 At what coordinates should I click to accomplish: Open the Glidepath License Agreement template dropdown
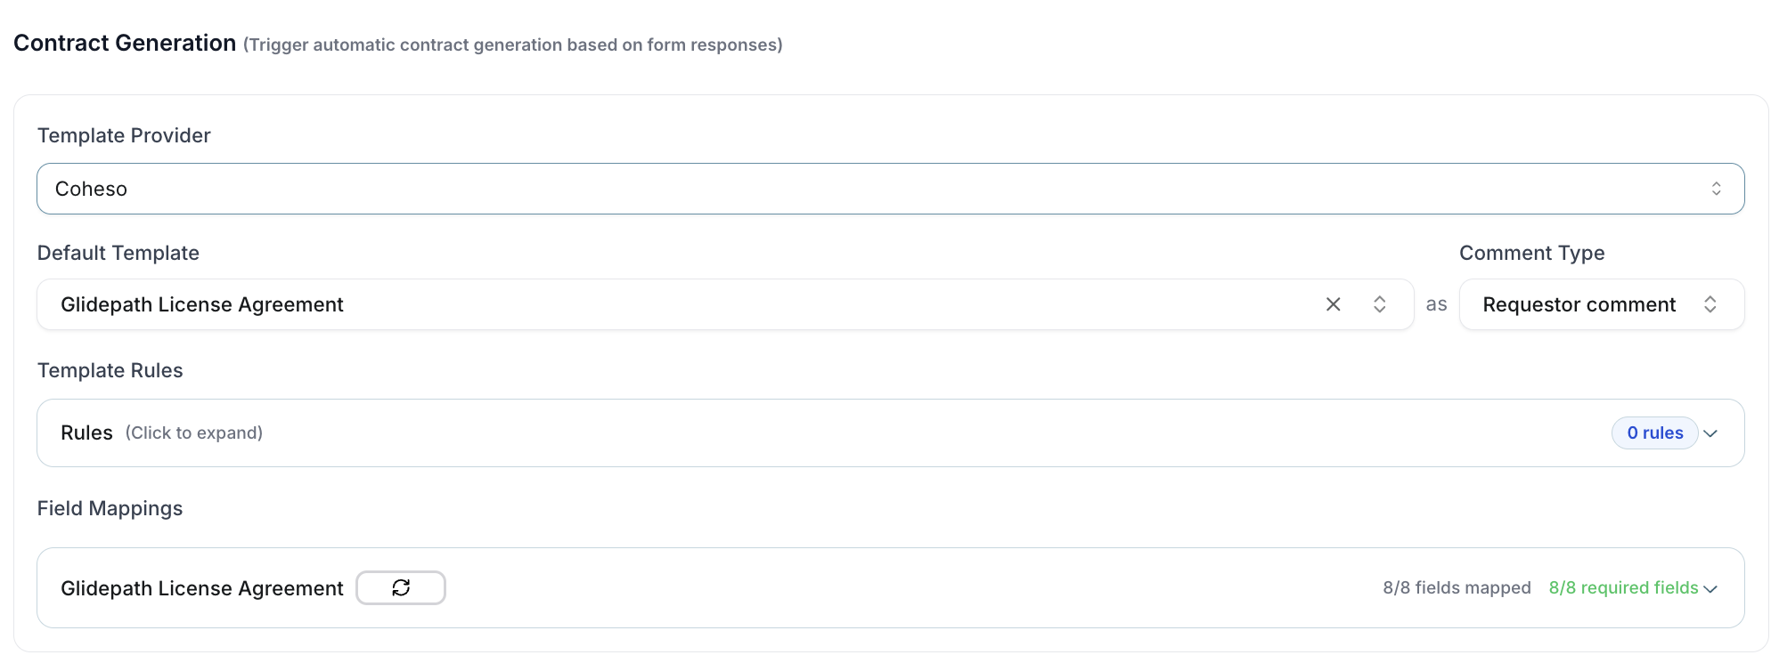(x=677, y=304)
